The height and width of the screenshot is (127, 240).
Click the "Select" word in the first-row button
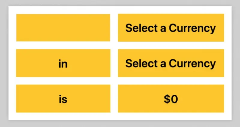click(x=140, y=28)
